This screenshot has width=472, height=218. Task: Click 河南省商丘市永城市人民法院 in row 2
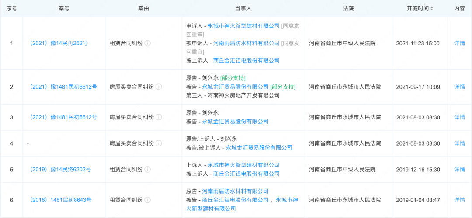pos(345,87)
